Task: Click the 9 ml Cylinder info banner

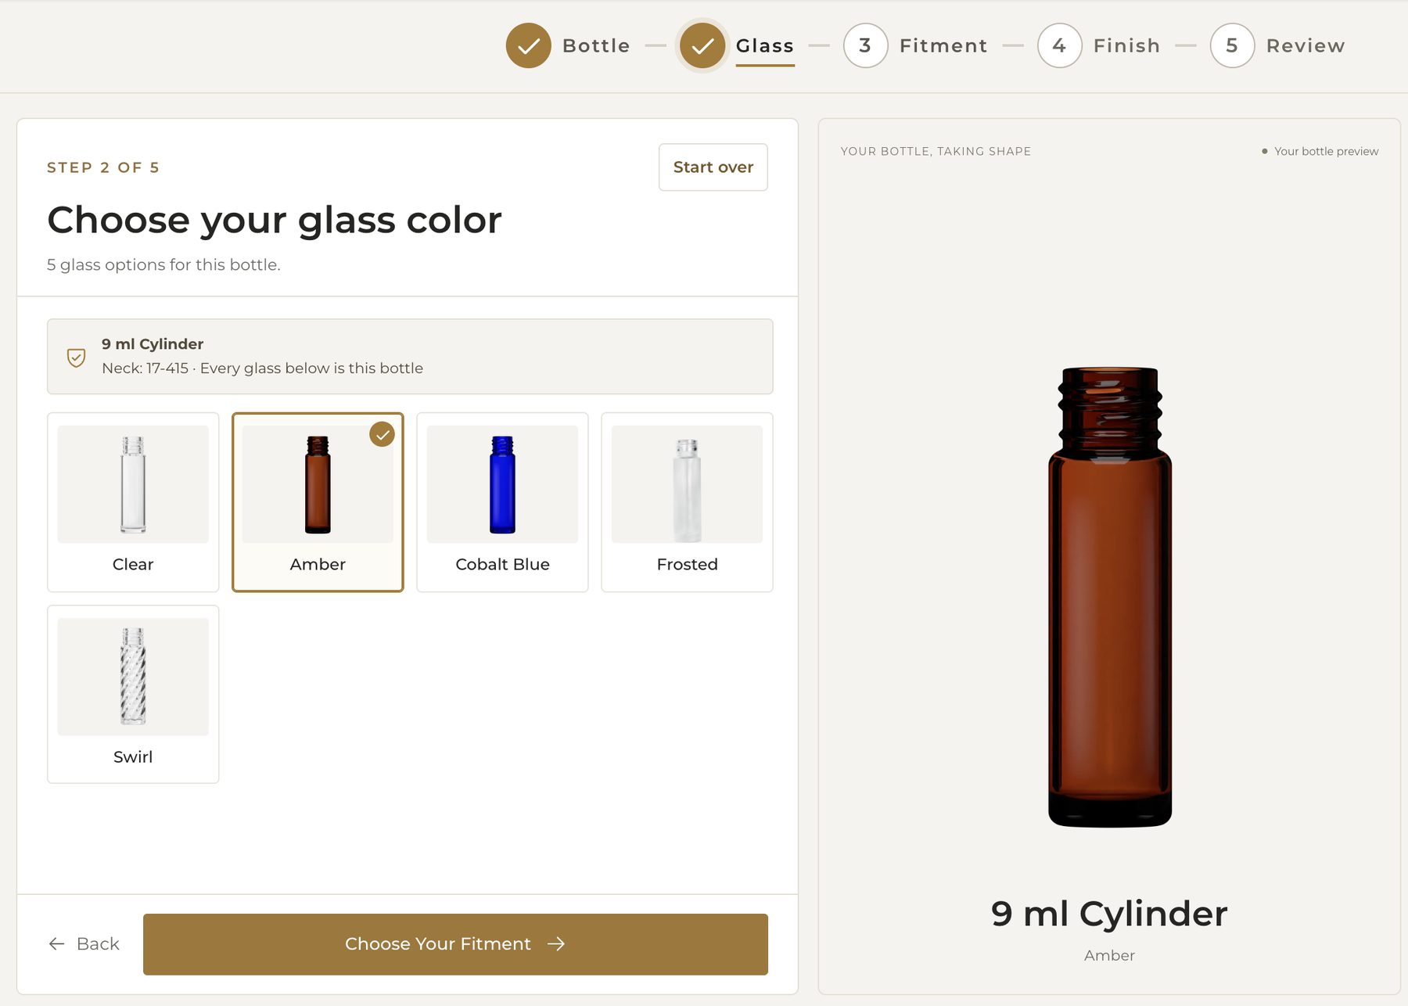Action: [410, 356]
